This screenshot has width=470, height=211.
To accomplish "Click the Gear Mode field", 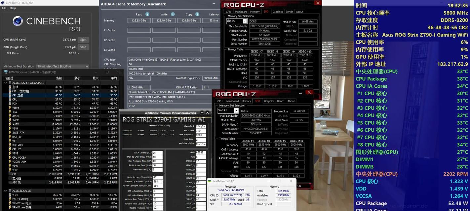I will click(201, 139).
